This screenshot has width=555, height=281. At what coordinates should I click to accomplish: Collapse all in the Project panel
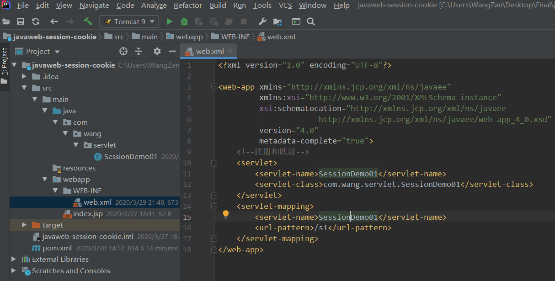pyautogui.click(x=138, y=51)
